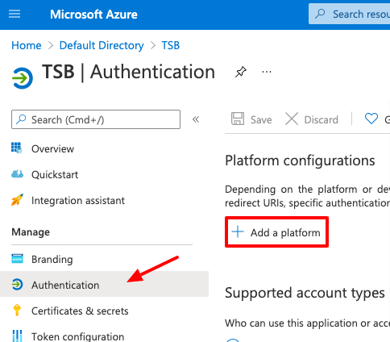Click the Token configuration bars icon

coord(17,336)
